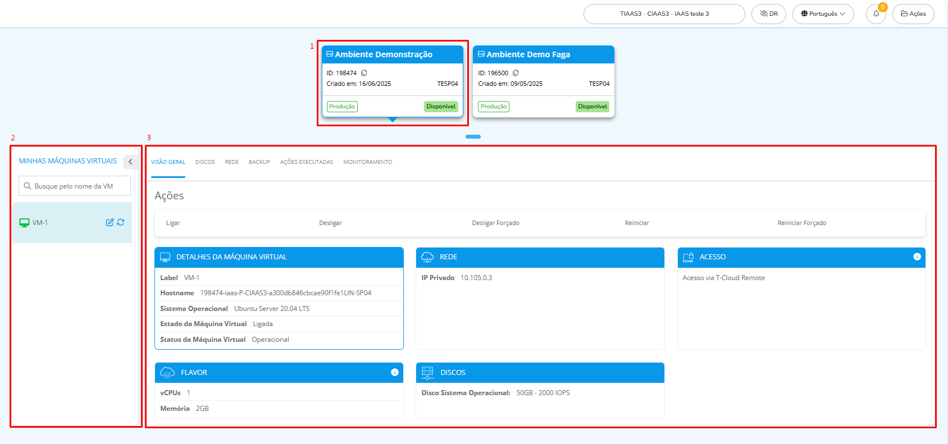Viewport: 948px width, 444px height.
Task: Click Produção tag on Ambiente Demonstração
Action: [x=342, y=107]
